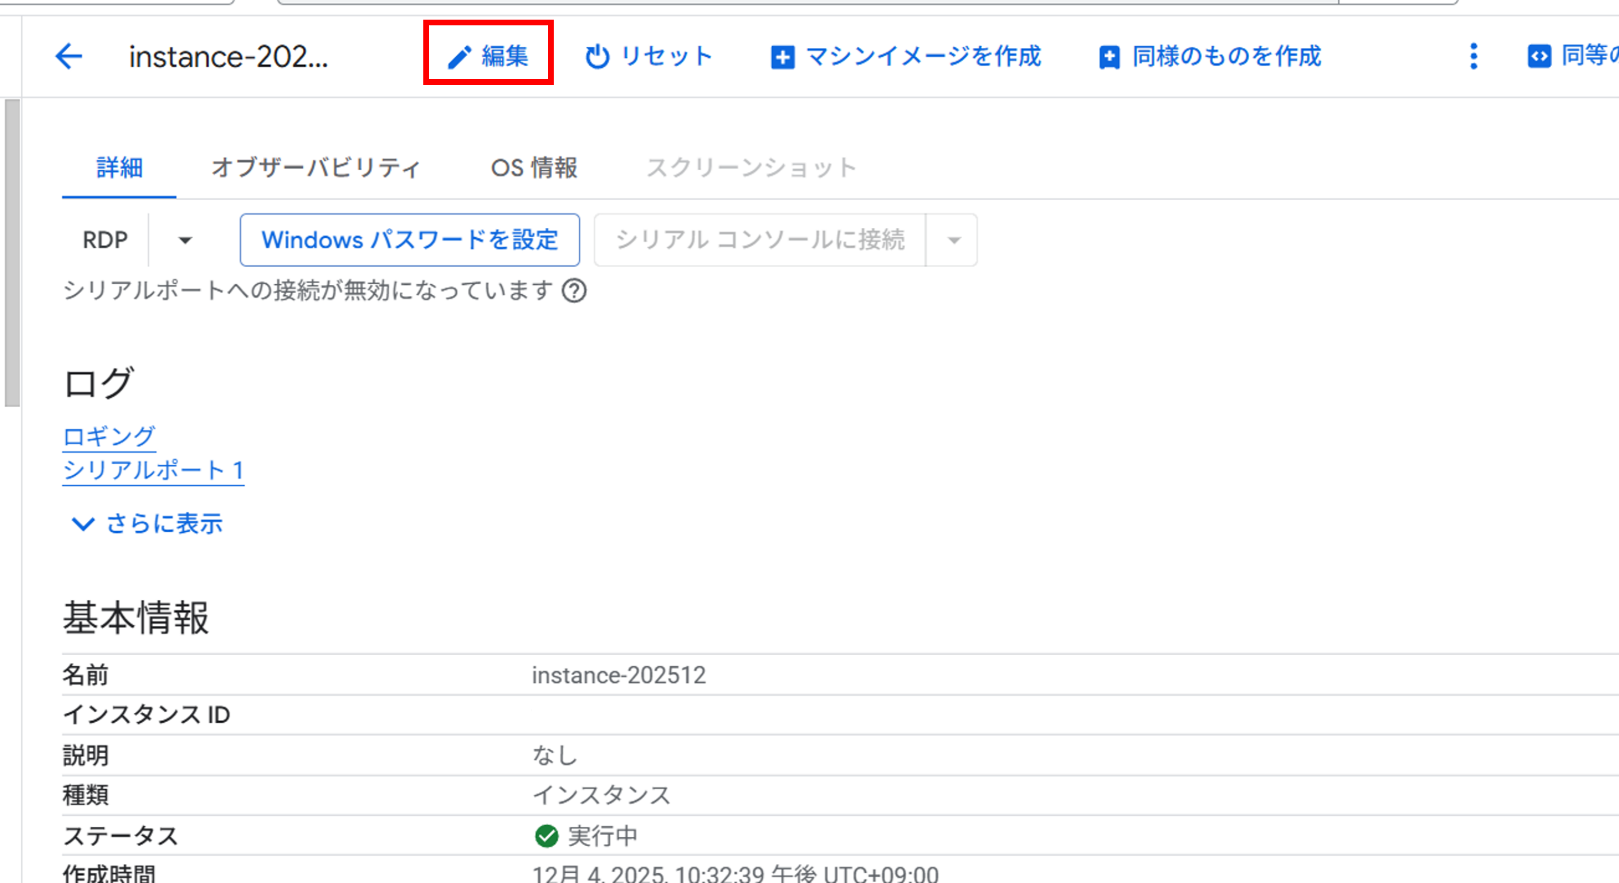This screenshot has height=883, width=1619.
Task: Open the シリアルポート 1 link
Action: coord(153,470)
